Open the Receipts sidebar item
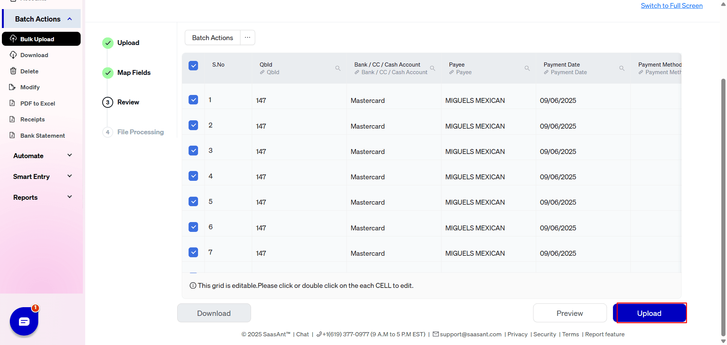Viewport: 727px width, 345px height. [41, 119]
